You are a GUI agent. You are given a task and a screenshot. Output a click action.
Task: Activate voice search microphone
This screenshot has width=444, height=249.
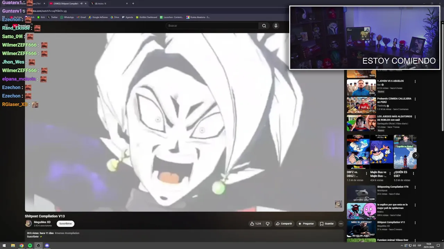pos(276,26)
